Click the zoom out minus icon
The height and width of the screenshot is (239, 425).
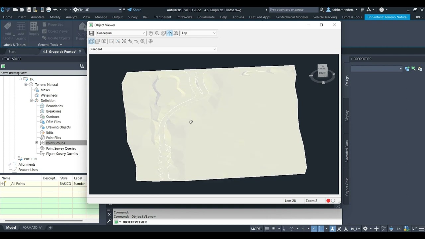pyautogui.click(x=136, y=41)
